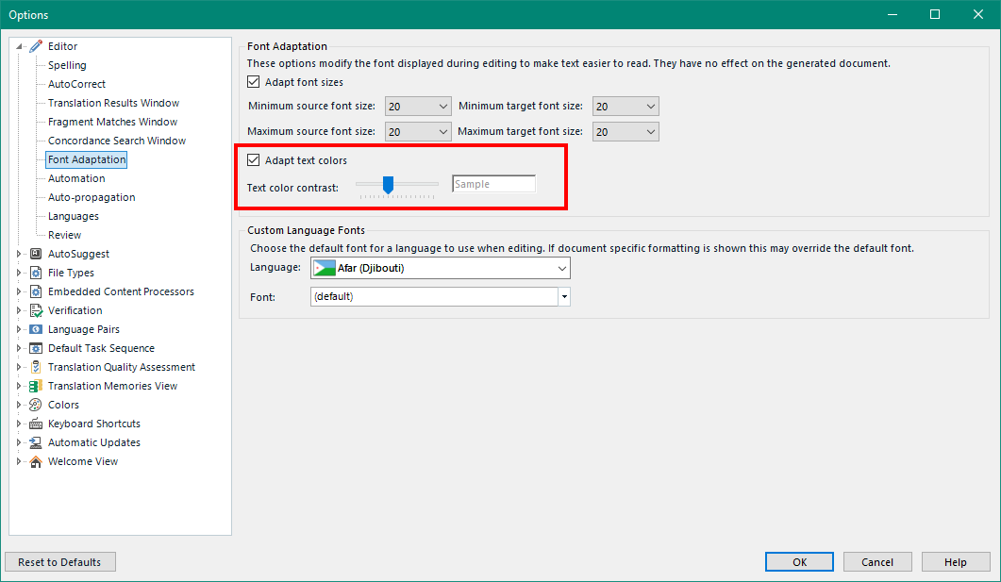Expand the Welcome View tree arrow
The height and width of the screenshot is (582, 1001).
[19, 461]
